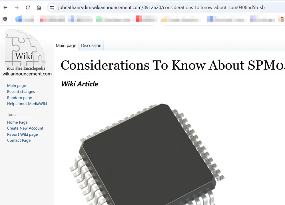Click the address bar URL field
This screenshot has width=285, height=205.
[x=161, y=7]
